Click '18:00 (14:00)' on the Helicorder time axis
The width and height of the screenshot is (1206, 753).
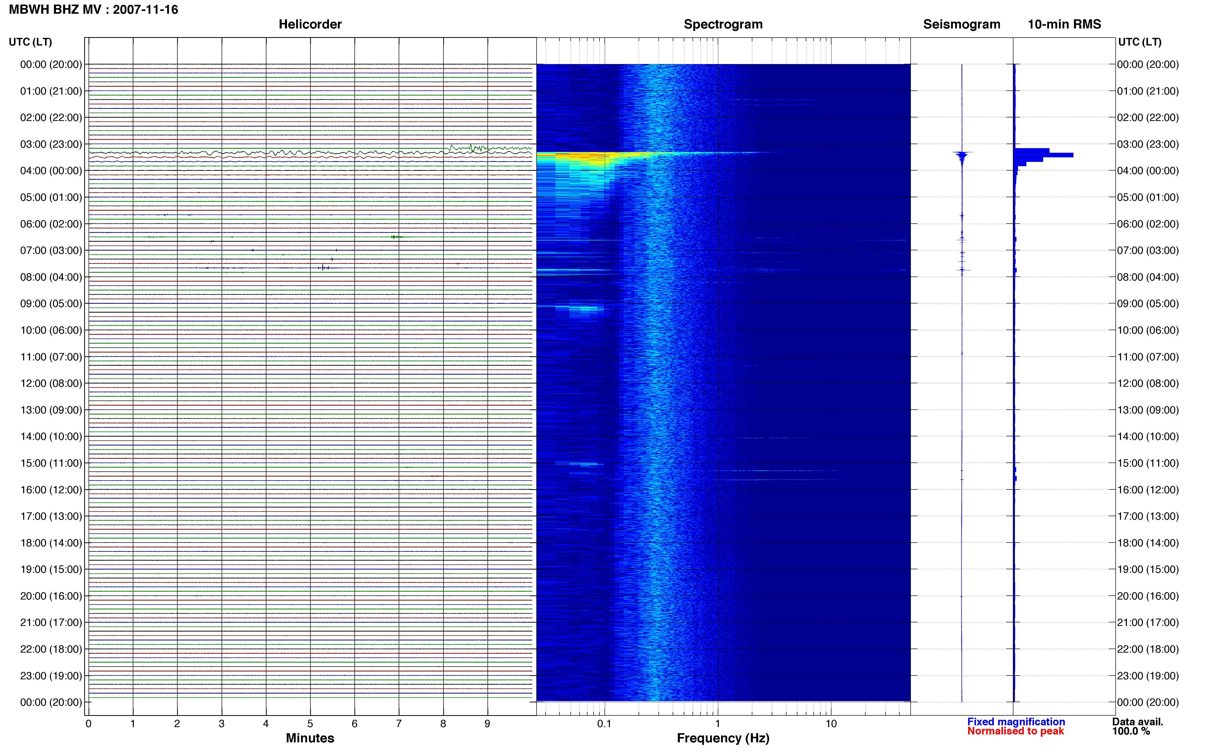(51, 543)
